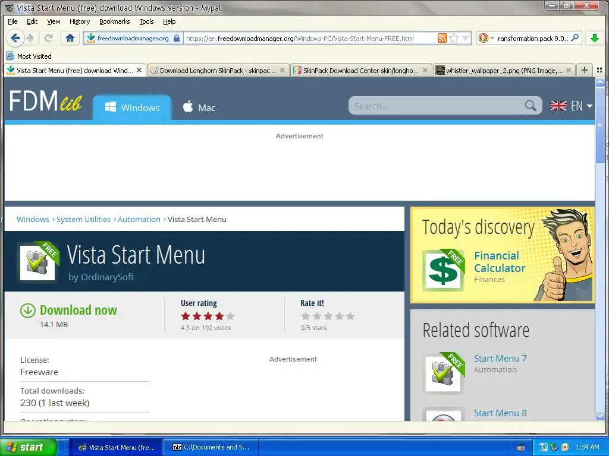Open the Edit menu

click(x=32, y=21)
